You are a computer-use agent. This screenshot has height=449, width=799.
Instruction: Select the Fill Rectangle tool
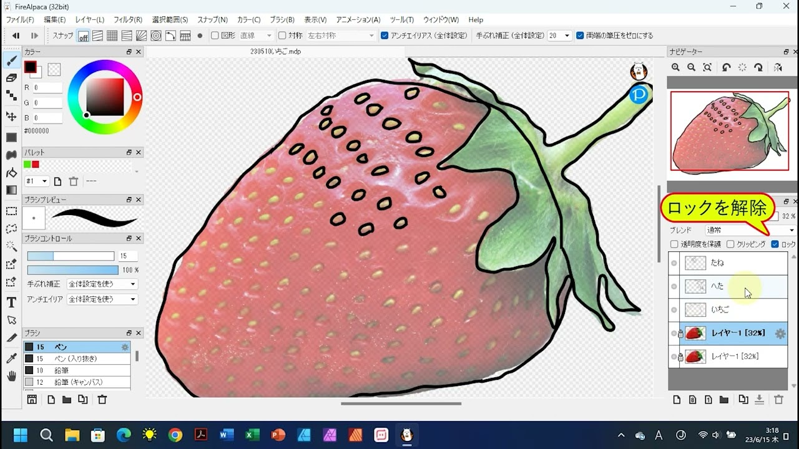click(11, 137)
